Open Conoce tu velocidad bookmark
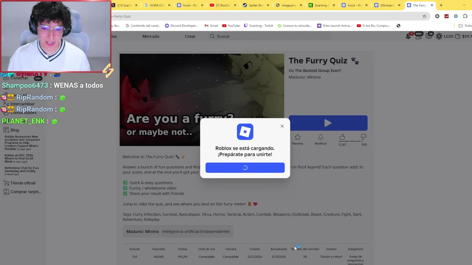The image size is (472, 265). (295, 26)
